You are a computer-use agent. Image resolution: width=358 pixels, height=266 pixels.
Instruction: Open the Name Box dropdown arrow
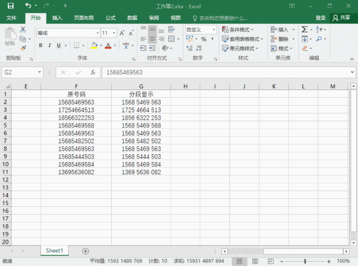(x=40, y=73)
